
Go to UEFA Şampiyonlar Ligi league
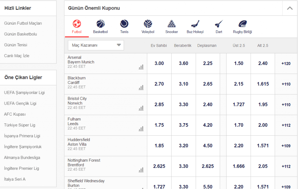point(24,93)
